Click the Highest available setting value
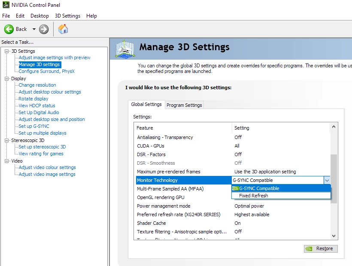 point(252,215)
